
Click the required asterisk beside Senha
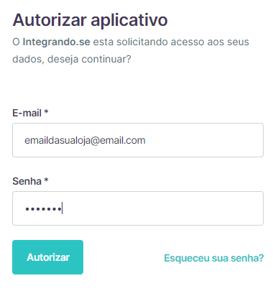point(47,180)
